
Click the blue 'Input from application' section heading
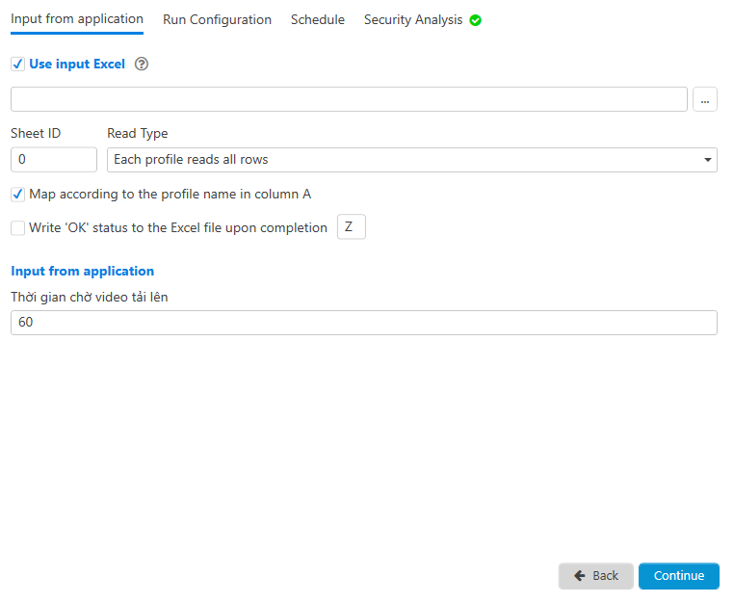82,272
